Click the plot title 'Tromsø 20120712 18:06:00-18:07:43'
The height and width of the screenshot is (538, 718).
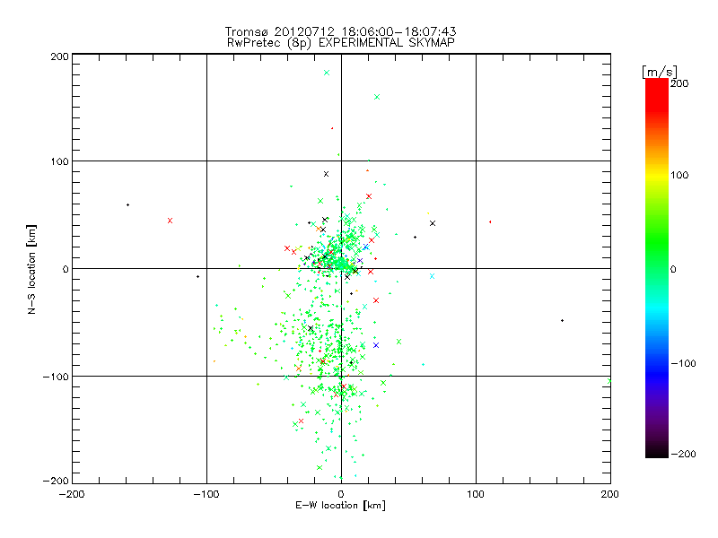tap(340, 31)
